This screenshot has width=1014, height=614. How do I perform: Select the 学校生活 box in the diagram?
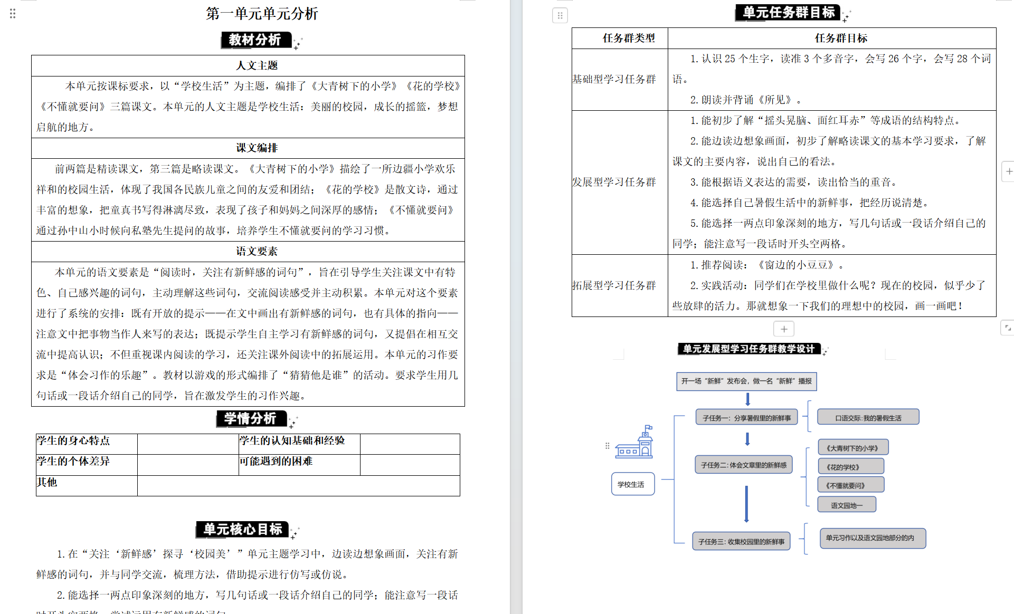click(x=633, y=484)
